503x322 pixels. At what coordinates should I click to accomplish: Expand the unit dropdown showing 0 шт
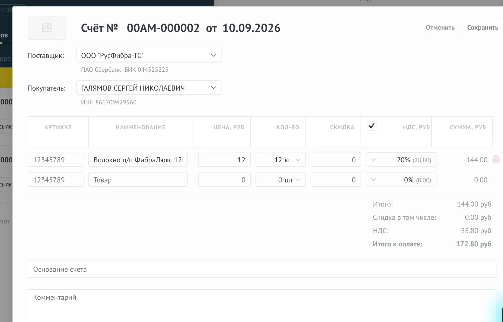298,180
